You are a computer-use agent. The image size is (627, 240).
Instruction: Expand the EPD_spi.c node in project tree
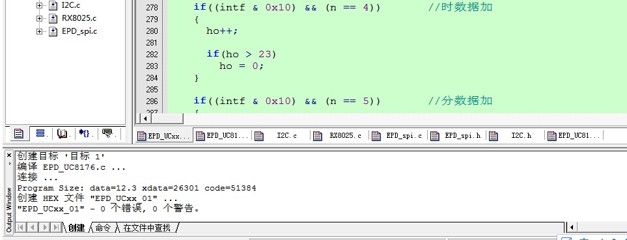tap(39, 32)
